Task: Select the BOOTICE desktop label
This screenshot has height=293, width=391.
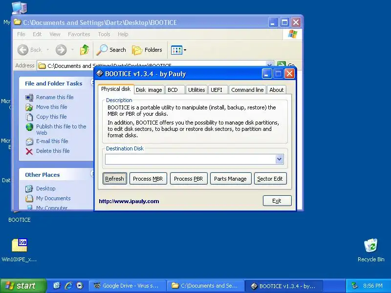Action: (20, 220)
